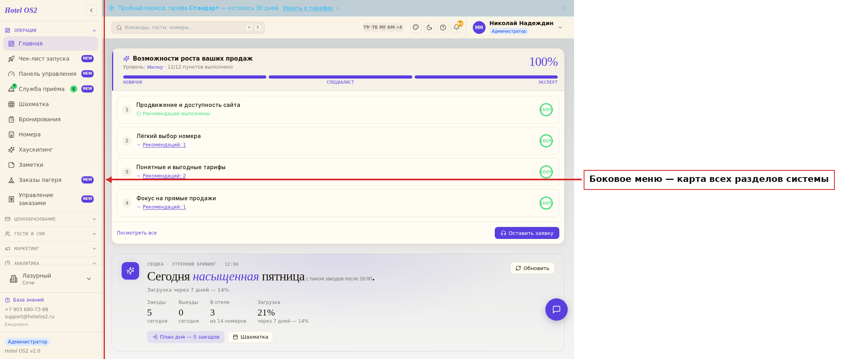
Task: Click the Обновить button
Action: (x=532, y=268)
